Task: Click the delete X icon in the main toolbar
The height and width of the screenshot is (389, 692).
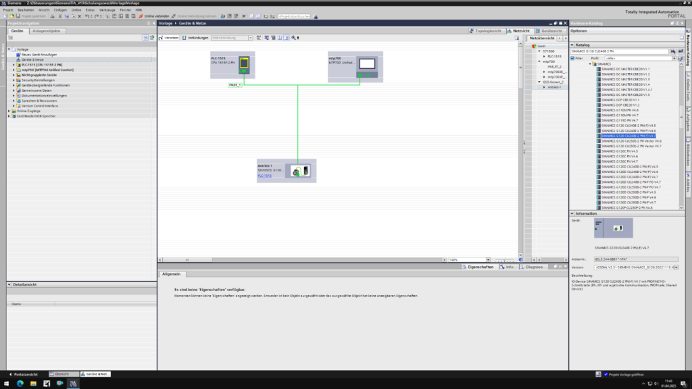Action: [80, 16]
